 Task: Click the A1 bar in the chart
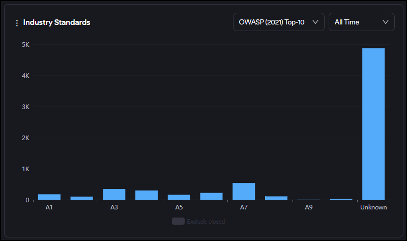click(49, 197)
